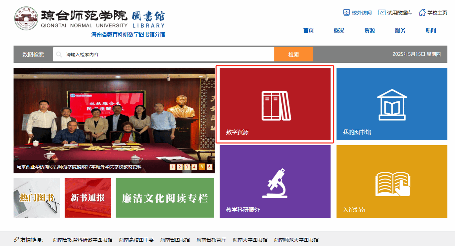
Task: Jump to carousel slide 6
Action: click(209, 167)
